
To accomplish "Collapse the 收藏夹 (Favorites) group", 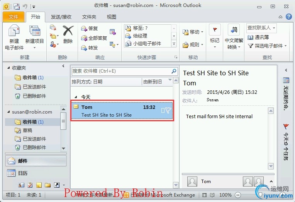I will (8, 68).
